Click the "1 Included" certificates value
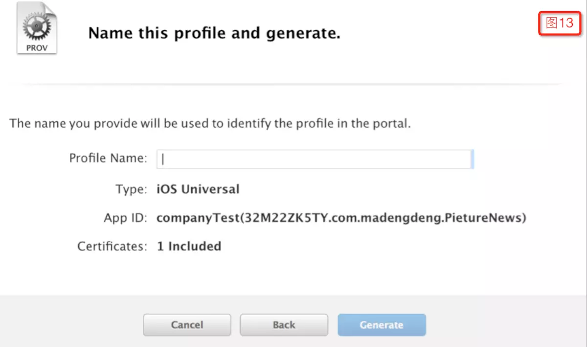Screen dimensions: 587x347 [x=189, y=246]
